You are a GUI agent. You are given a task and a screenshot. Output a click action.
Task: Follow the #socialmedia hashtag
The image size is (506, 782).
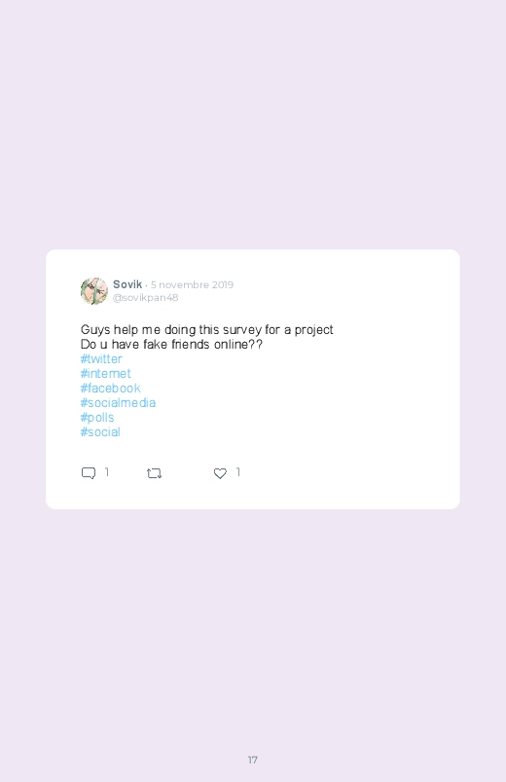pyautogui.click(x=118, y=402)
